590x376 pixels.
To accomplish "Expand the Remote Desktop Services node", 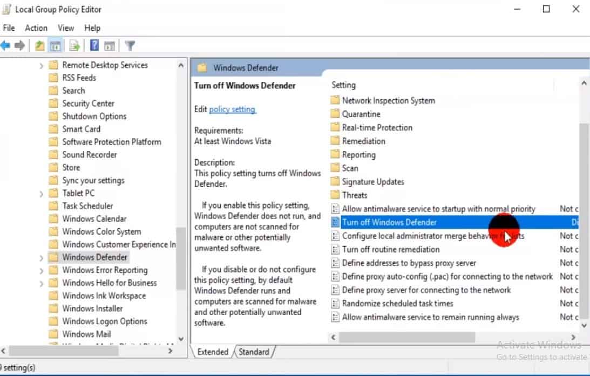I will (x=42, y=66).
